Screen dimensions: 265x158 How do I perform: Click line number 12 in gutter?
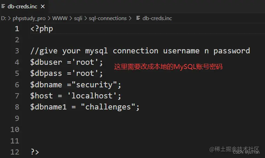click(15, 152)
